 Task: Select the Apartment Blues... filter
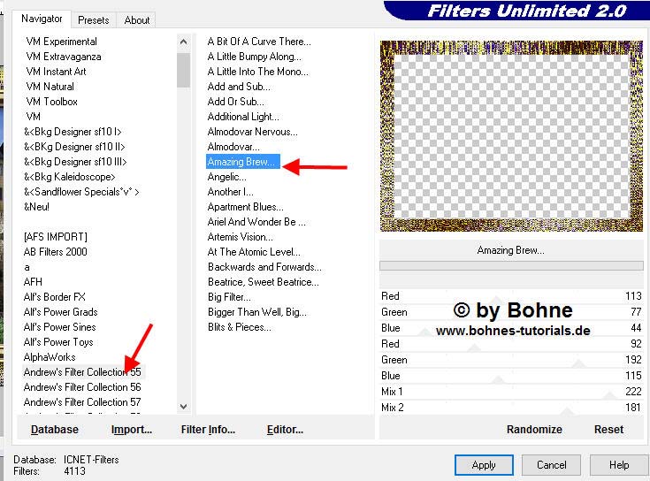click(x=245, y=207)
